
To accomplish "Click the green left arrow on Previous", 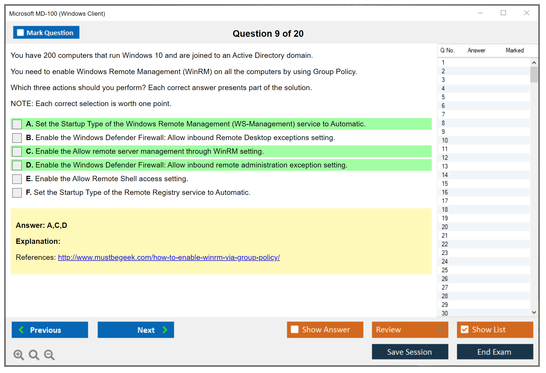I will pos(21,330).
